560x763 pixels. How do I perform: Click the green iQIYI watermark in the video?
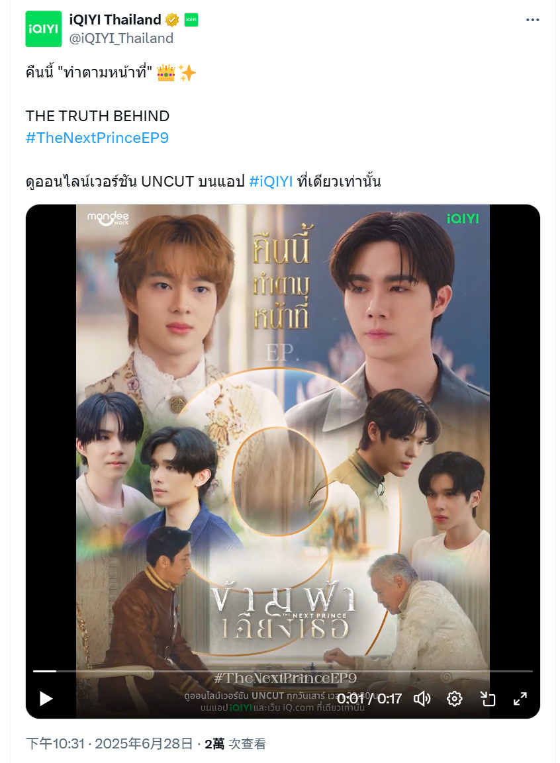click(463, 218)
